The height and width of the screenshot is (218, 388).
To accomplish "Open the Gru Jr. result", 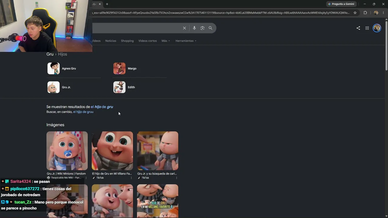I will [x=74, y=87].
